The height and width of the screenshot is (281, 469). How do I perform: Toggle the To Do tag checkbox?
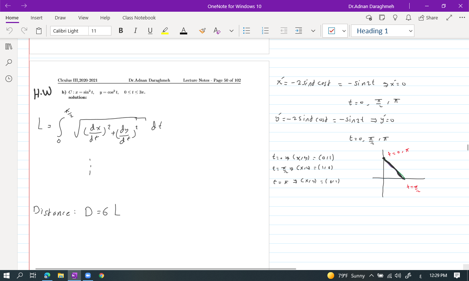click(x=332, y=31)
